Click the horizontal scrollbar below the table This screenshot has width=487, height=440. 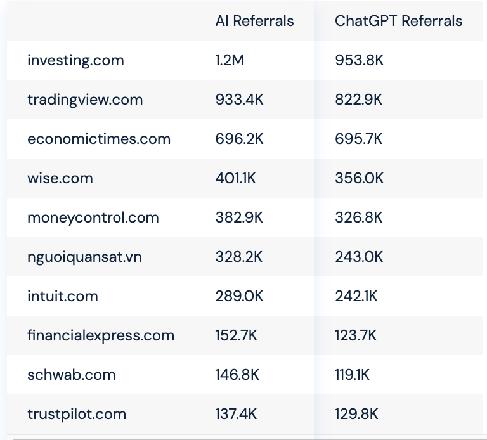pyautogui.click(x=245, y=439)
